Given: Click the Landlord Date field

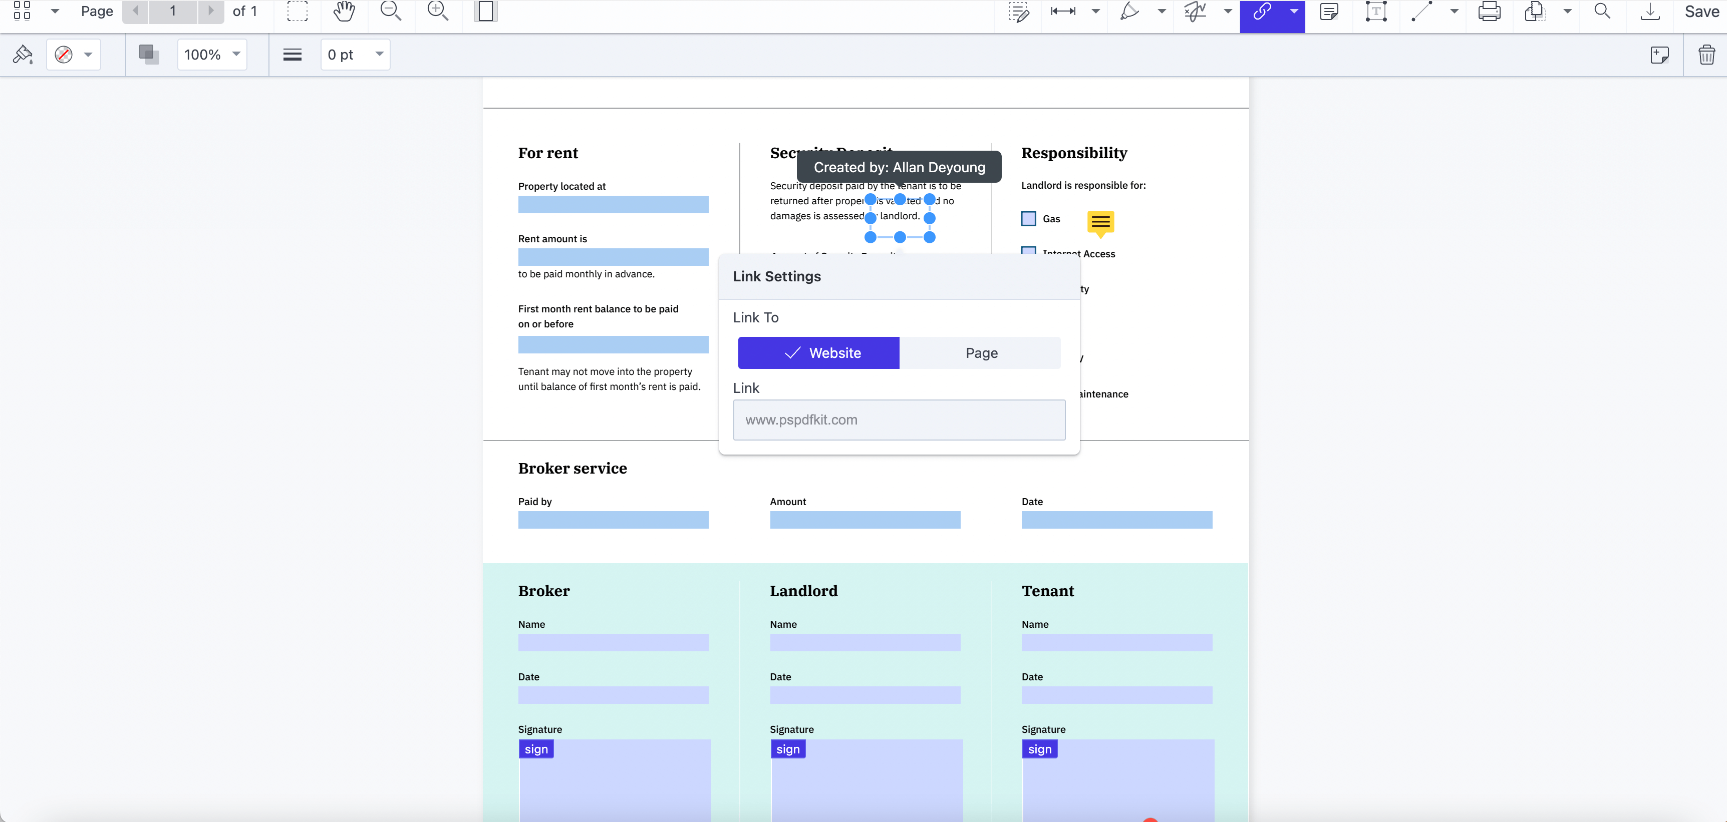Looking at the screenshot, I should pos(865,695).
